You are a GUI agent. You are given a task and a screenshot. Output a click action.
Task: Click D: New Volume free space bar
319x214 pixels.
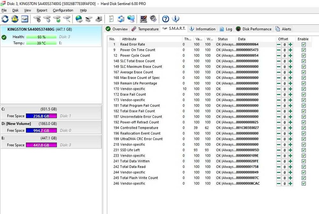(x=41, y=130)
